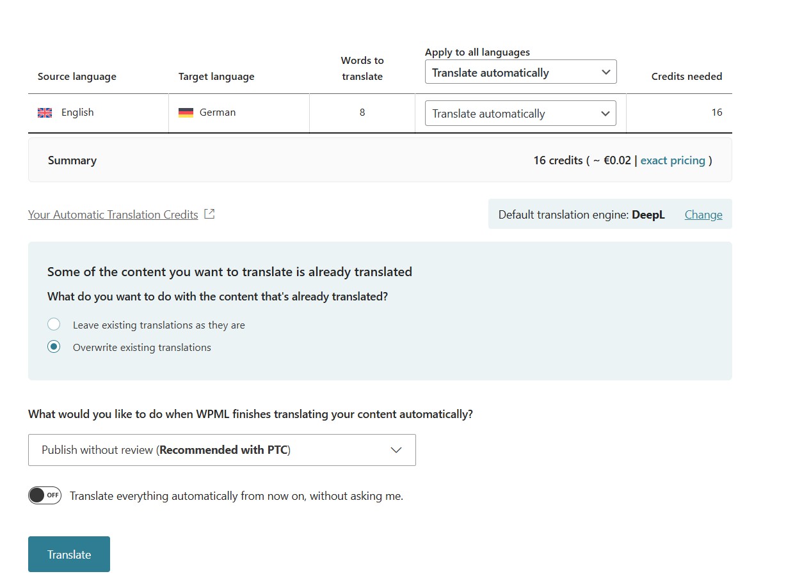The width and height of the screenshot is (802, 574).
Task: Open Your Automatic Translation Credits link
Action: coord(113,214)
